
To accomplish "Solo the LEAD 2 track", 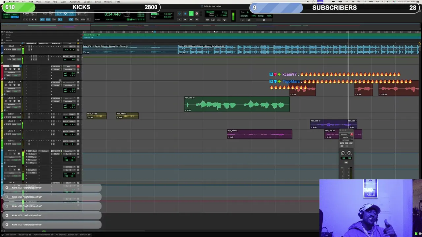I will tap(14, 101).
